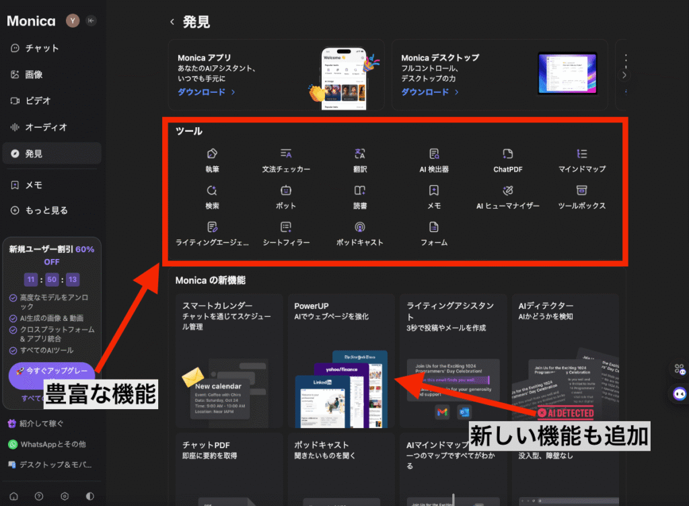Go to ビデオ in the sidebar
The width and height of the screenshot is (689, 506).
(x=52, y=101)
